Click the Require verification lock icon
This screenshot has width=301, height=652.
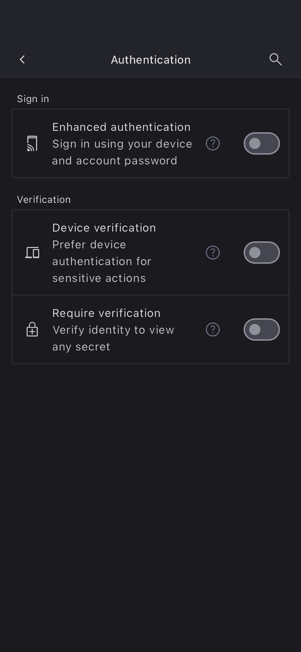coord(32,329)
